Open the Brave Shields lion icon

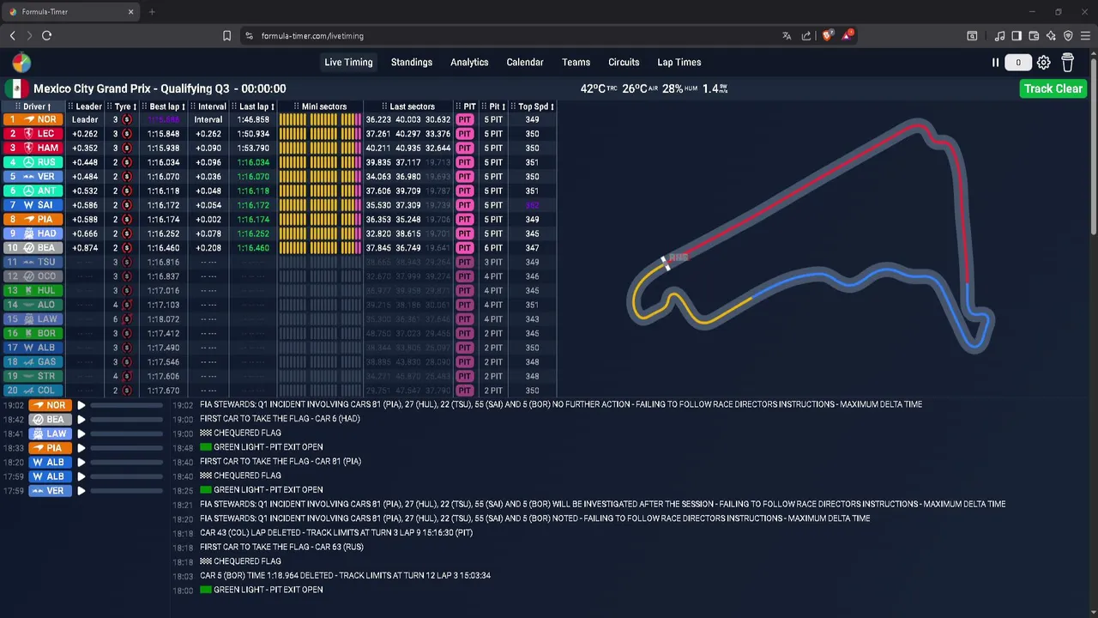tap(827, 36)
